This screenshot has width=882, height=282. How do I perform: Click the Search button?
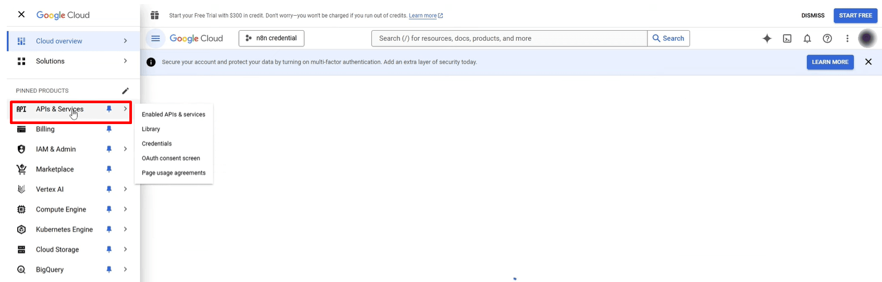coord(668,39)
